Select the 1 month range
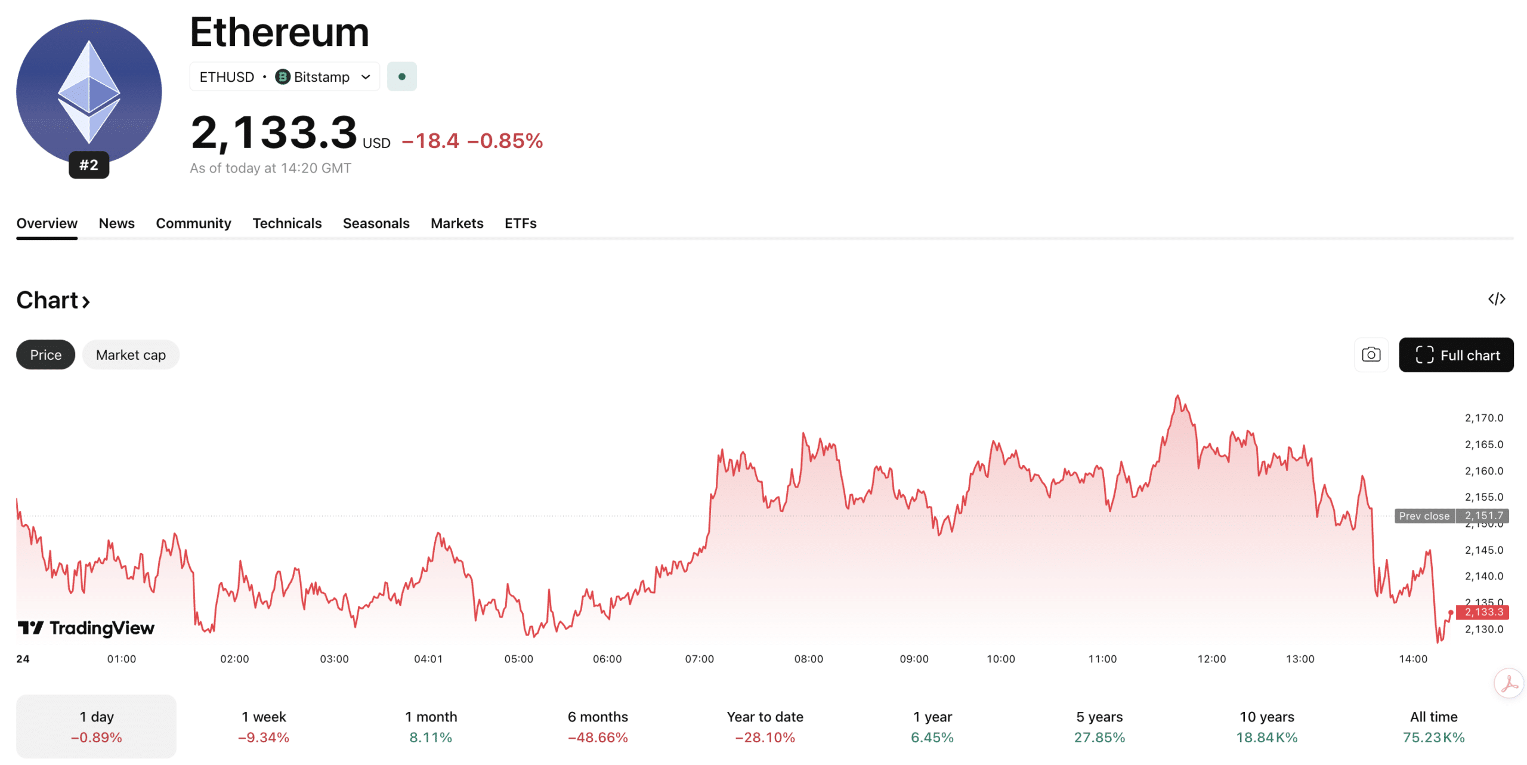1527x765 pixels. [431, 726]
